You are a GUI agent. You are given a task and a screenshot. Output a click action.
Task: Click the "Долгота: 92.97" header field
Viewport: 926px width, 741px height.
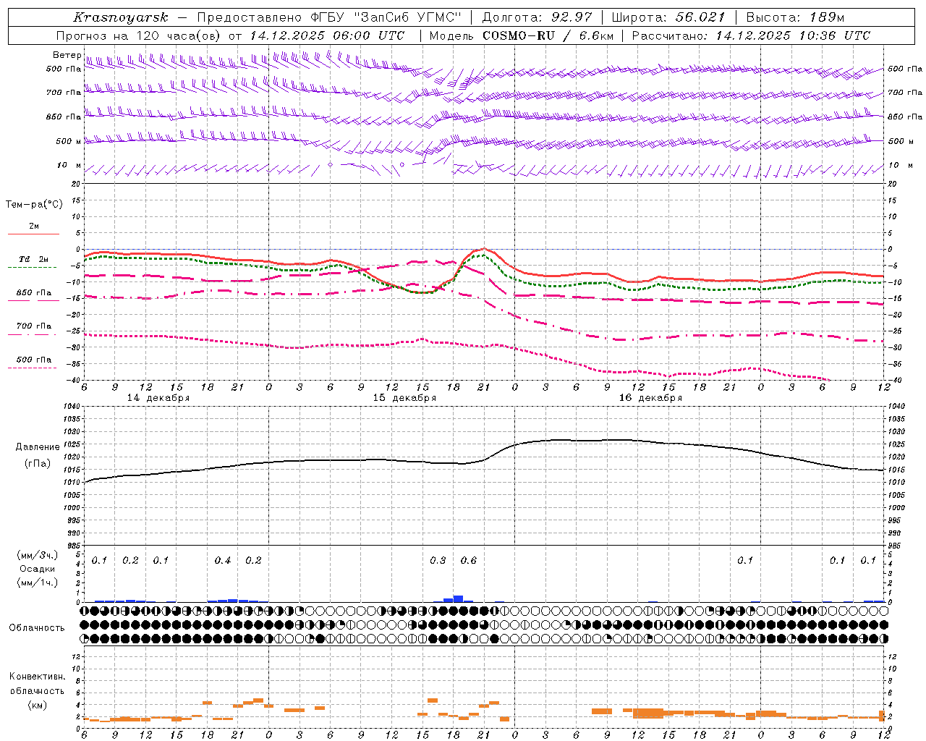pos(537,17)
